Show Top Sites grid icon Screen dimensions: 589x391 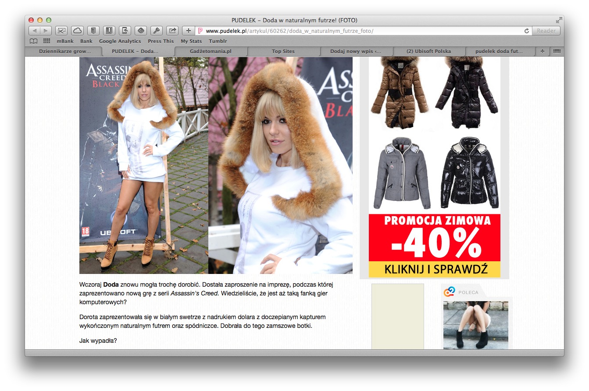(46, 41)
